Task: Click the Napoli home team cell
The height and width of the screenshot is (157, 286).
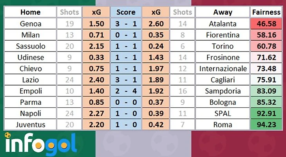Action: (30, 113)
